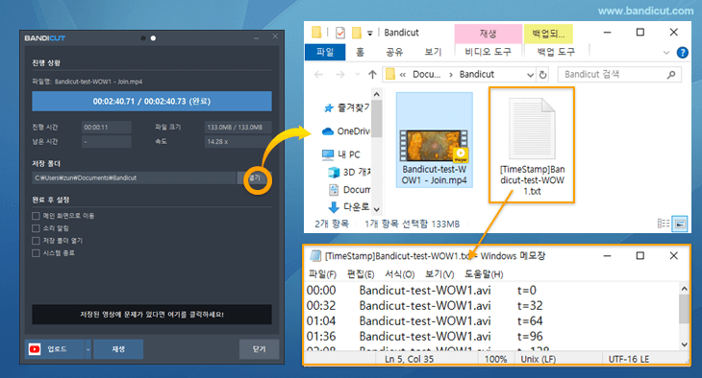The width and height of the screenshot is (702, 378).
Task: Enable 시스템 종료 checkbox
Action: [x=36, y=253]
